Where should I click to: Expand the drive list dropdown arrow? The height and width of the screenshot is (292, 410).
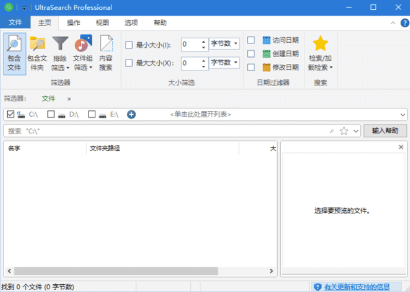pyautogui.click(x=402, y=115)
